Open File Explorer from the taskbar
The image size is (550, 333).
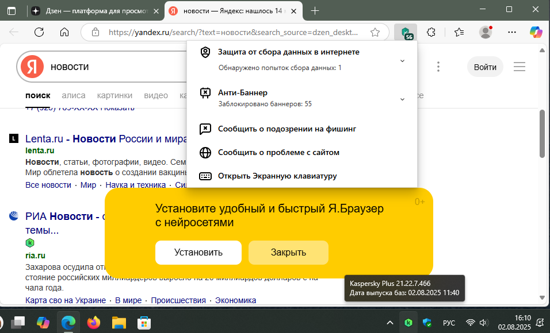tap(119, 323)
